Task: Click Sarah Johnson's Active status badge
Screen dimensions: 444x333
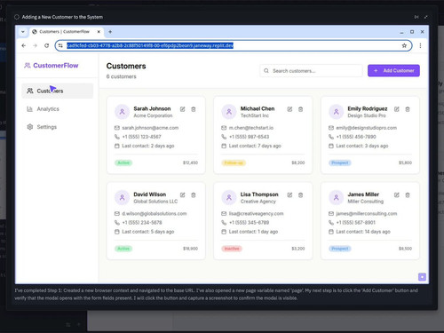Action: [123, 163]
